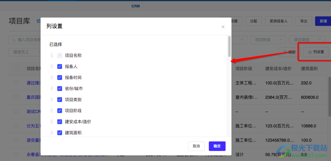Click the dialog's vertical scrollbar thumb
Viewport: 331px width, 161px height.
[x=229, y=46]
